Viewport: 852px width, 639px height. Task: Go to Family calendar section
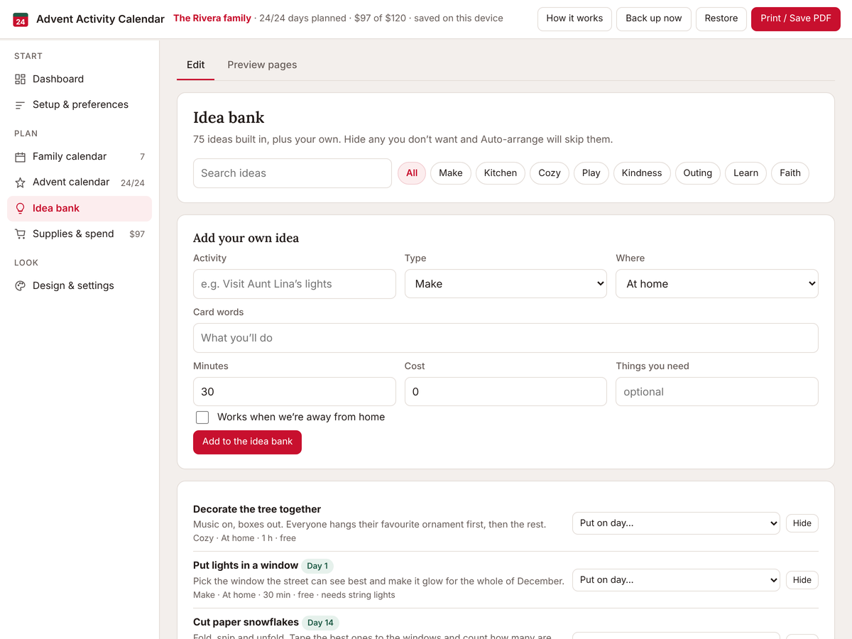point(80,156)
